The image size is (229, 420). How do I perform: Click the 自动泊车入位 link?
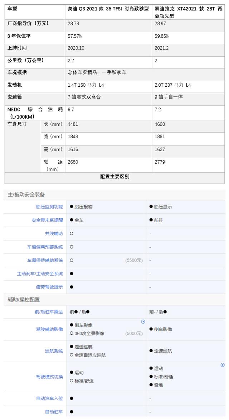pos(49,398)
